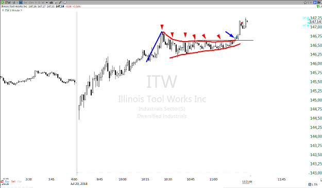Select the highlighted 1-minute (m) timeframe
322x188 pixels.
coord(21,3)
